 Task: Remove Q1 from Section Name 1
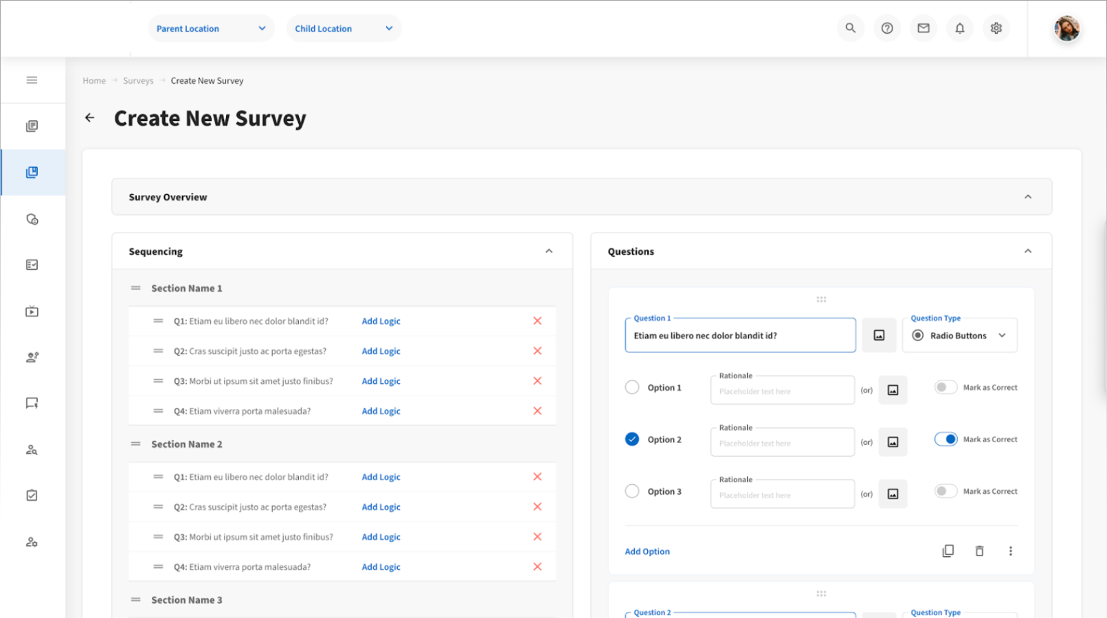[537, 321]
